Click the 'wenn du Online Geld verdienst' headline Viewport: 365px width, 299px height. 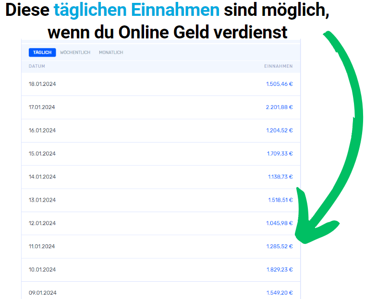tap(168, 32)
